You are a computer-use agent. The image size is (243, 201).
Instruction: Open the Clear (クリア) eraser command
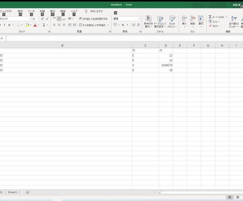214,26
